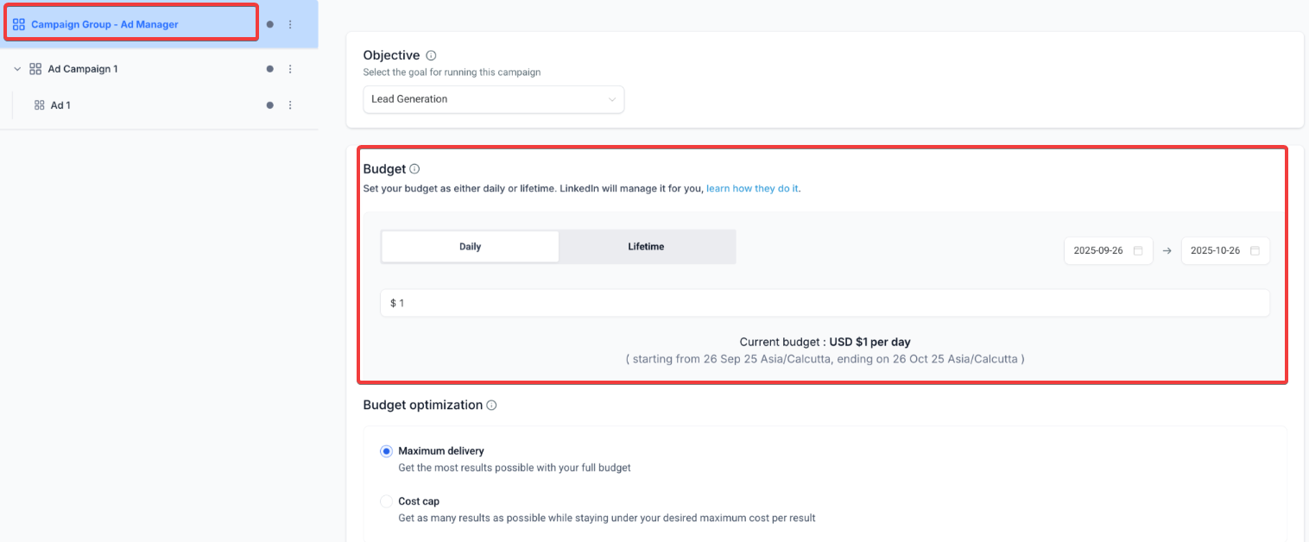
Task: Open the end date calendar icon
Action: click(x=1255, y=250)
